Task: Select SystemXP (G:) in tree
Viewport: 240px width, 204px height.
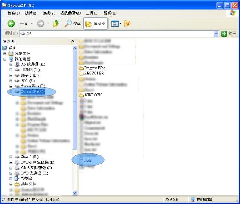Action: 32,92
